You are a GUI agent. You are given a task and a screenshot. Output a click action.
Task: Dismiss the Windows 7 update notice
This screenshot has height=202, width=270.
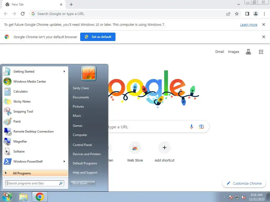pos(264,24)
